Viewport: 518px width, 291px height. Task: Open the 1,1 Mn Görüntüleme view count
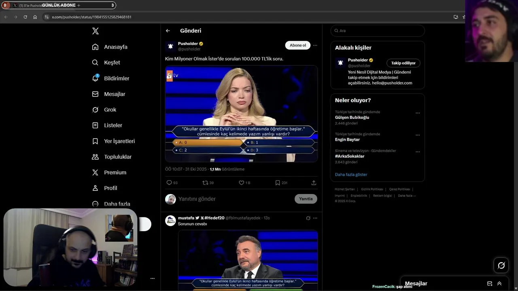coord(227,169)
